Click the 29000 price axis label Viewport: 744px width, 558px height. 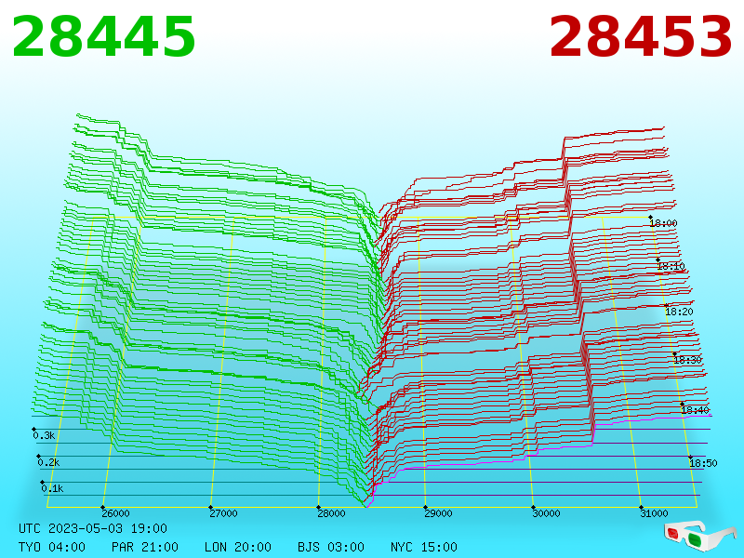tap(438, 513)
